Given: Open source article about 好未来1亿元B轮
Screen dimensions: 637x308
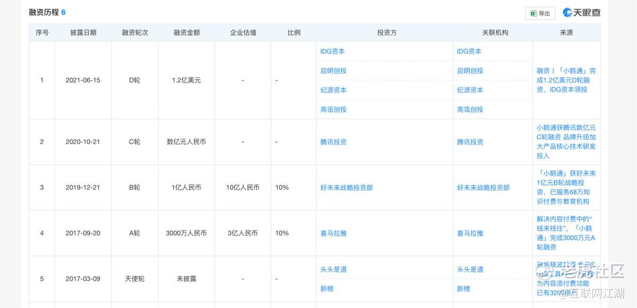Looking at the screenshot, I should point(566,187).
